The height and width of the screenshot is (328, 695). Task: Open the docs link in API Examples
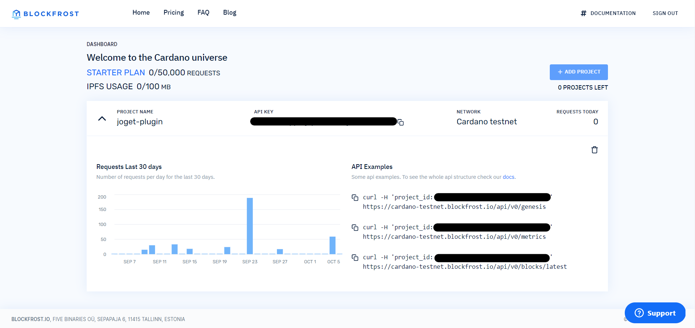[508, 177]
